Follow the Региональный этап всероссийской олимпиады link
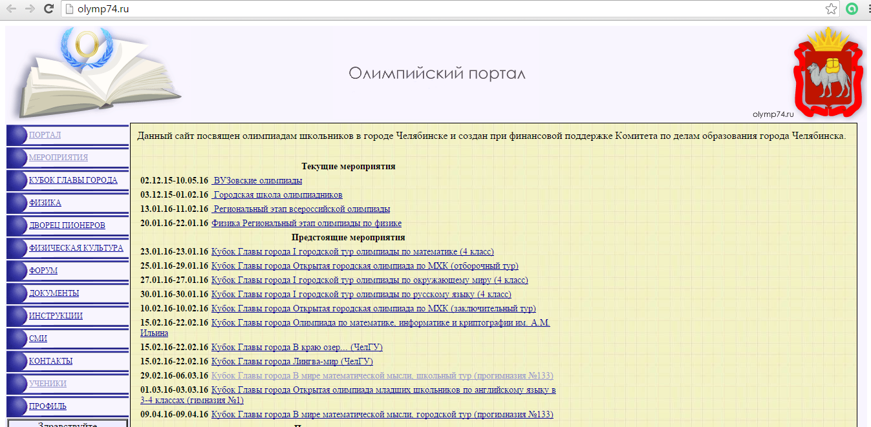Viewport: 871px width, 427px height. pyautogui.click(x=301, y=209)
